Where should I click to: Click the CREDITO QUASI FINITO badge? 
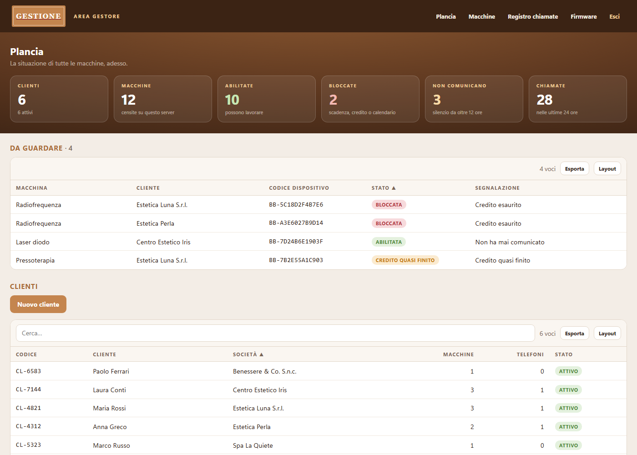[405, 260]
